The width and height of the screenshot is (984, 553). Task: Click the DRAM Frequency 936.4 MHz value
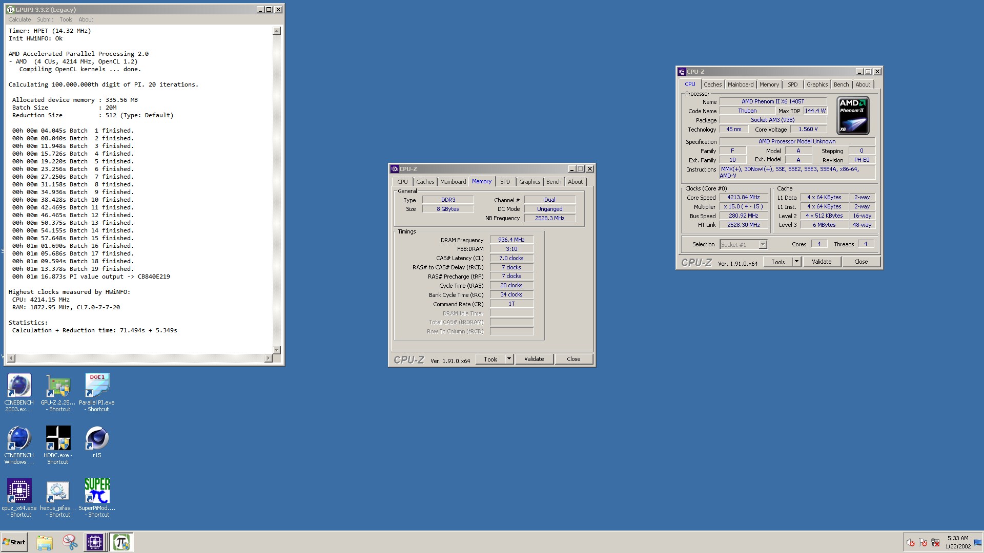[511, 240]
